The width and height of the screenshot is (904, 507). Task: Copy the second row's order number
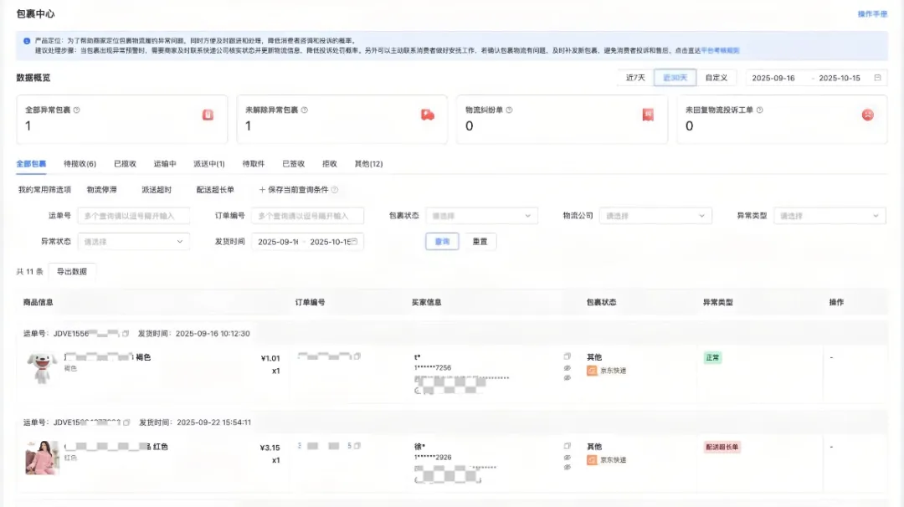(357, 447)
